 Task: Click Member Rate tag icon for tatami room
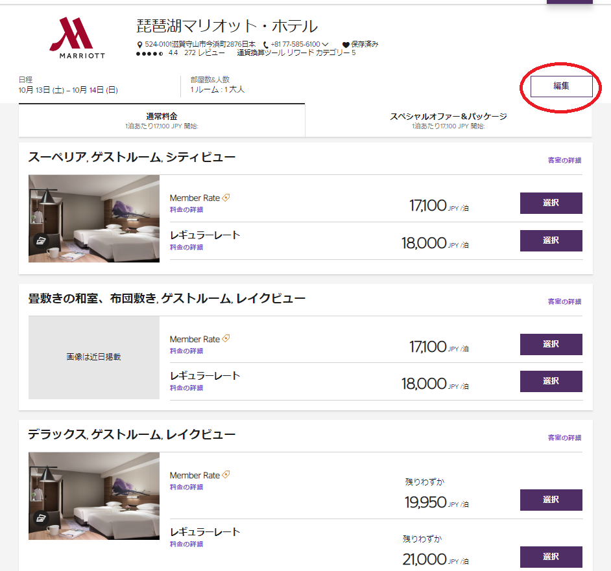click(226, 338)
